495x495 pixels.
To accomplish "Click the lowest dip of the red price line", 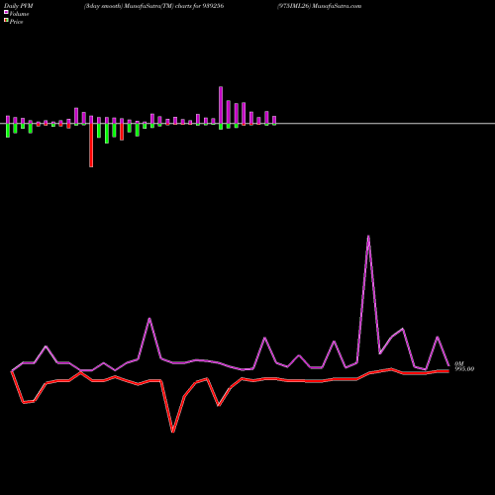I will tap(173, 432).
